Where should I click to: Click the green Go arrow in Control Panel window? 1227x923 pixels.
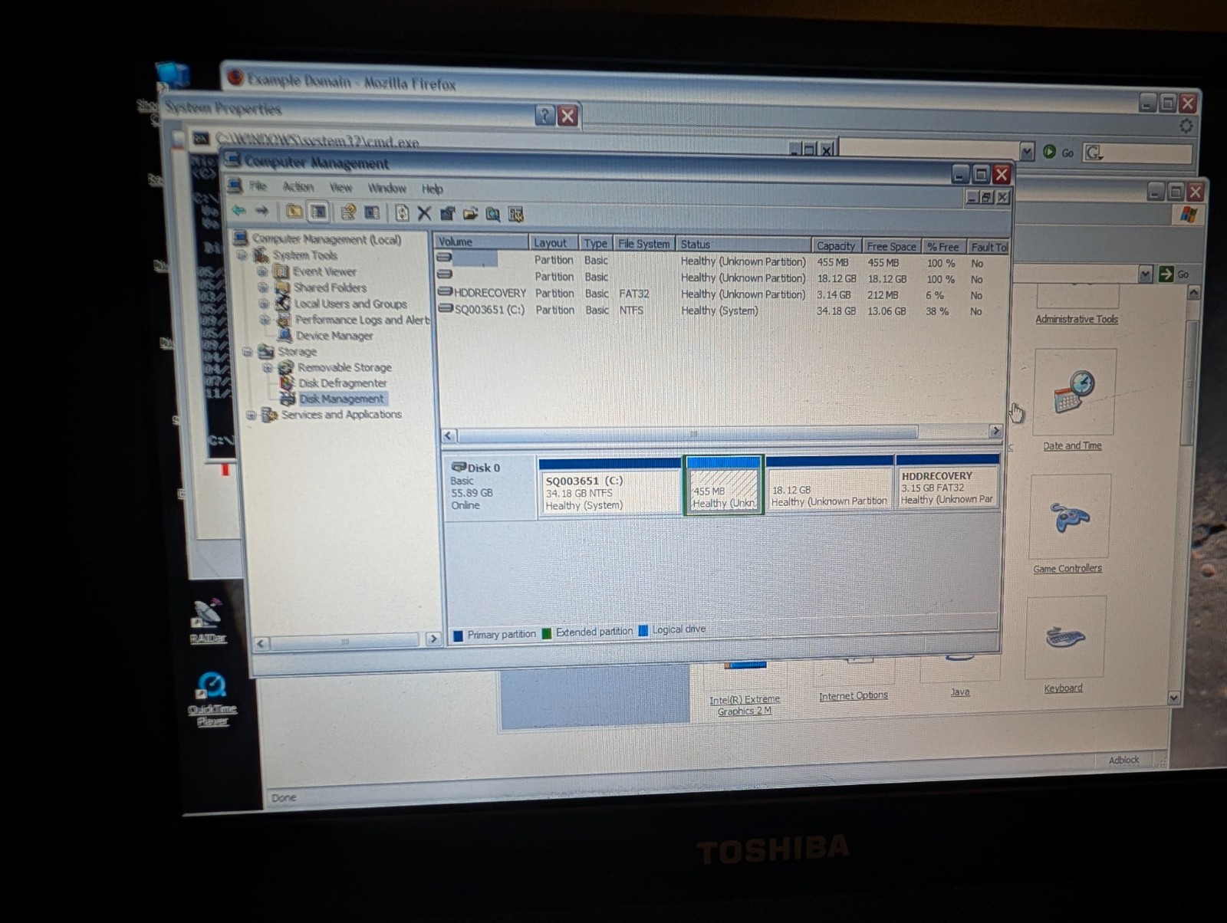(1166, 274)
